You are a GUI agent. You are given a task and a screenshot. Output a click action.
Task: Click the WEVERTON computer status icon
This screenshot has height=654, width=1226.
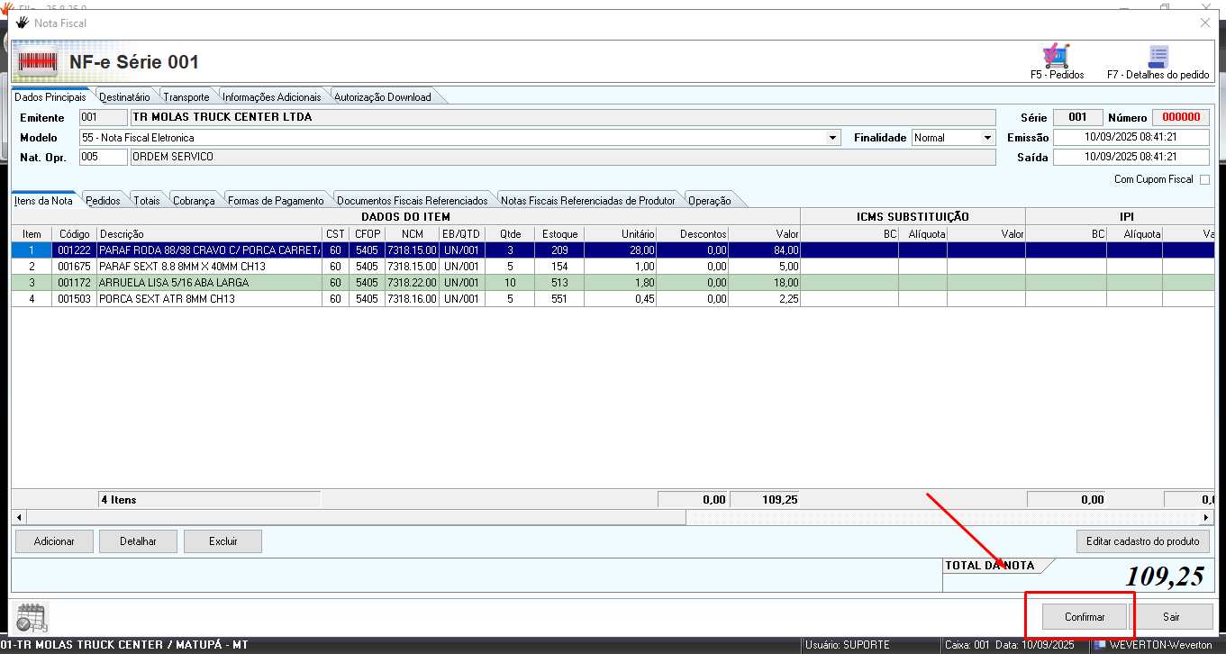click(x=1100, y=645)
